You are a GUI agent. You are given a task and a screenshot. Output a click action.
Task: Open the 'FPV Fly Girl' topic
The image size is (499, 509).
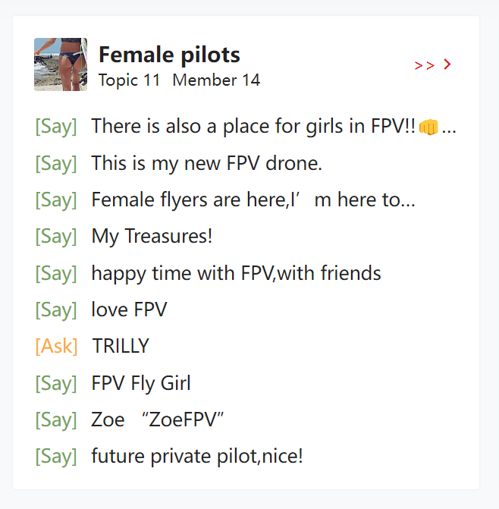pos(141,383)
